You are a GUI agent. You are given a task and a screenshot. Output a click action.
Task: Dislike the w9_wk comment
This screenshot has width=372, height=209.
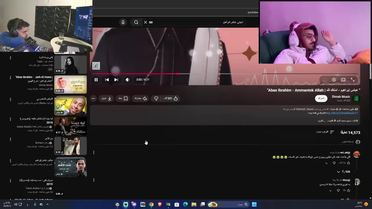coord(334,163)
